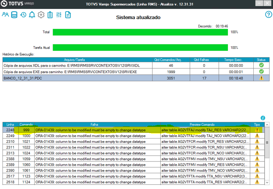
Task: Click the Sistema atualizado heading
Action: 138,17
